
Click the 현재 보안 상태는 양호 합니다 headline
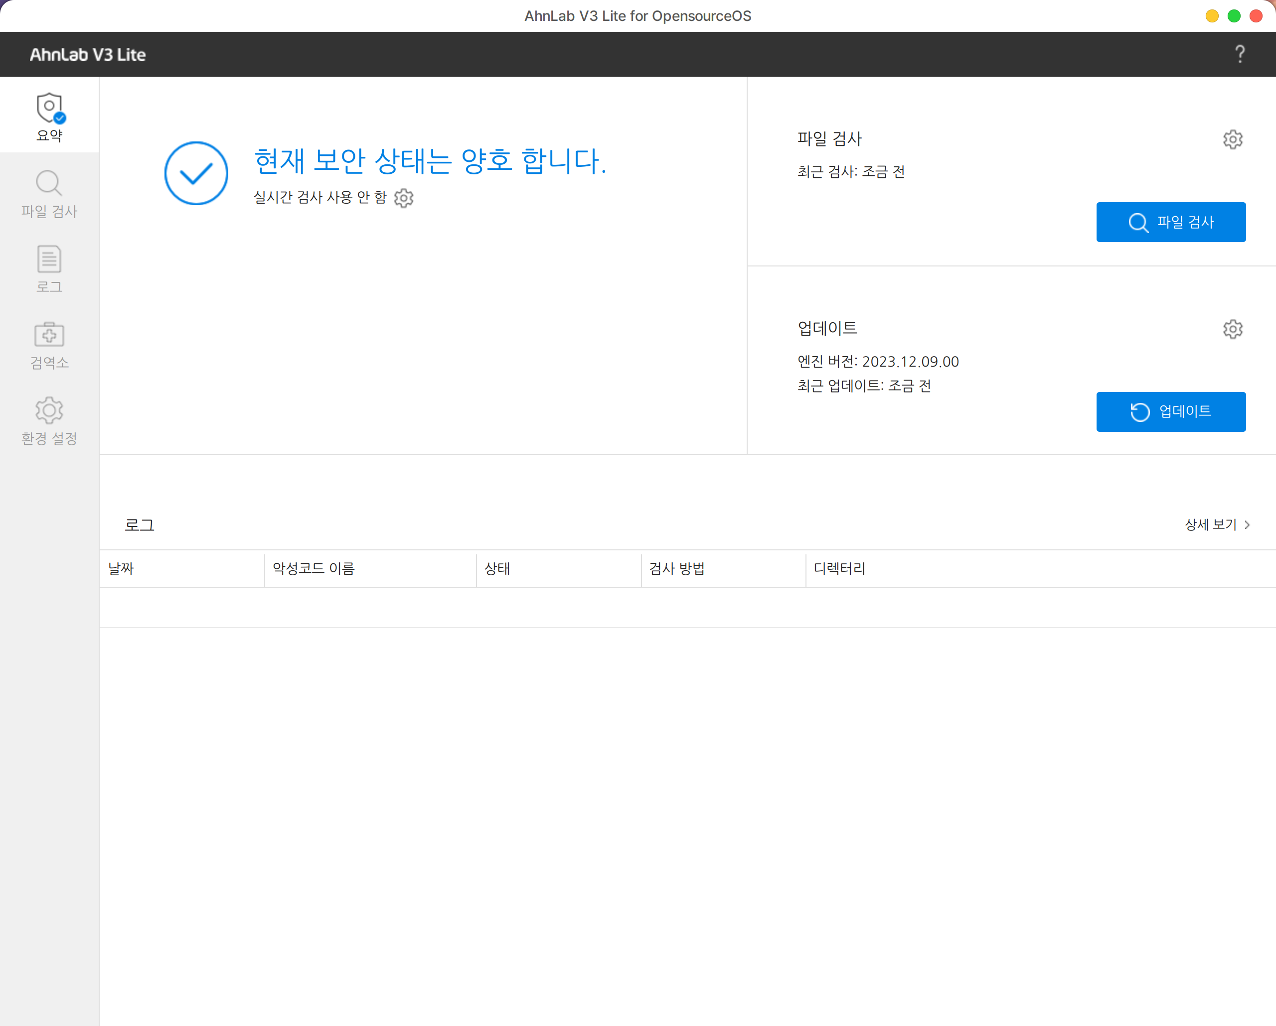click(430, 161)
